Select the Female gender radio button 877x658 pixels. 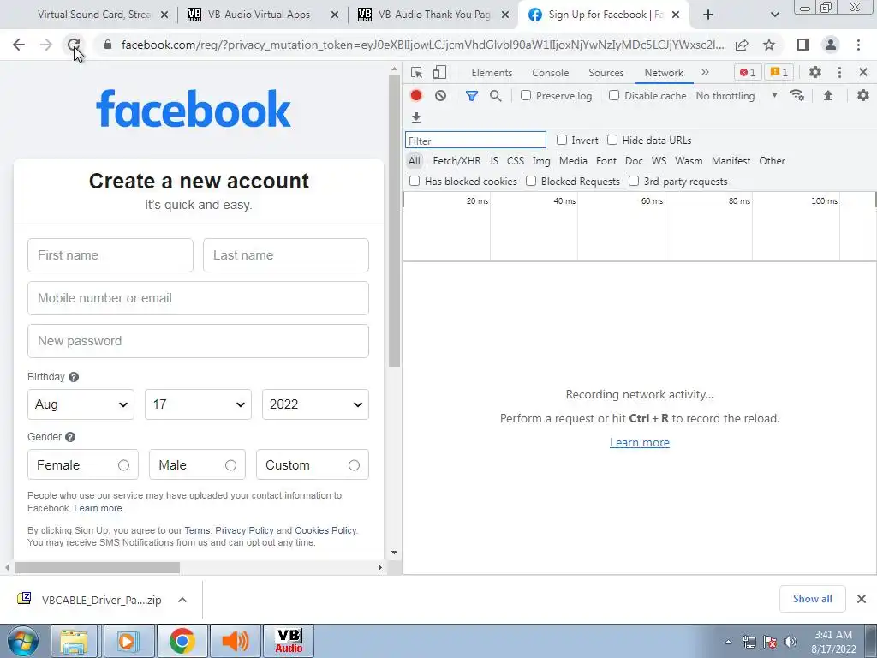pyautogui.click(x=123, y=465)
